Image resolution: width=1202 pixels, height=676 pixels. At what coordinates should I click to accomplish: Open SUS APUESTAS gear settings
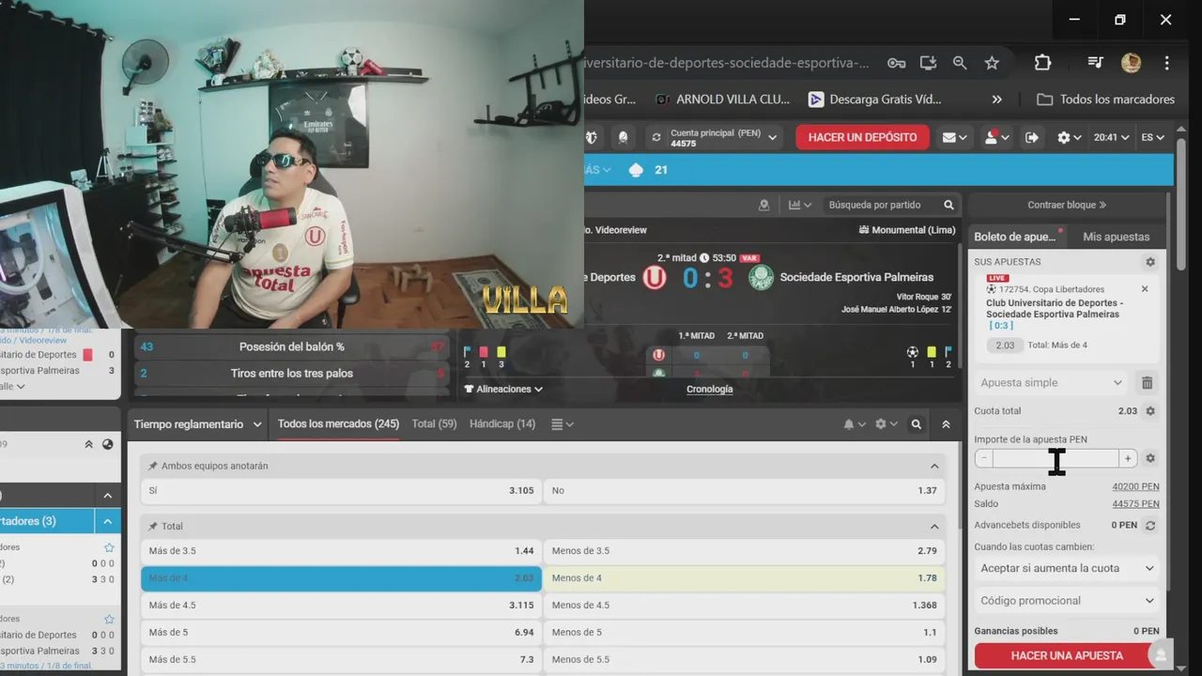1149,262
